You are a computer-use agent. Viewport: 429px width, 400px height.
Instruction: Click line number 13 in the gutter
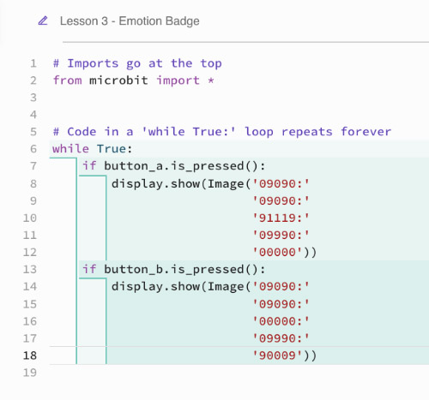(x=30, y=270)
